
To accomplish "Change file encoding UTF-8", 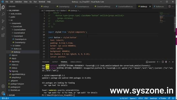I will pyautogui.click(x=140, y=98).
